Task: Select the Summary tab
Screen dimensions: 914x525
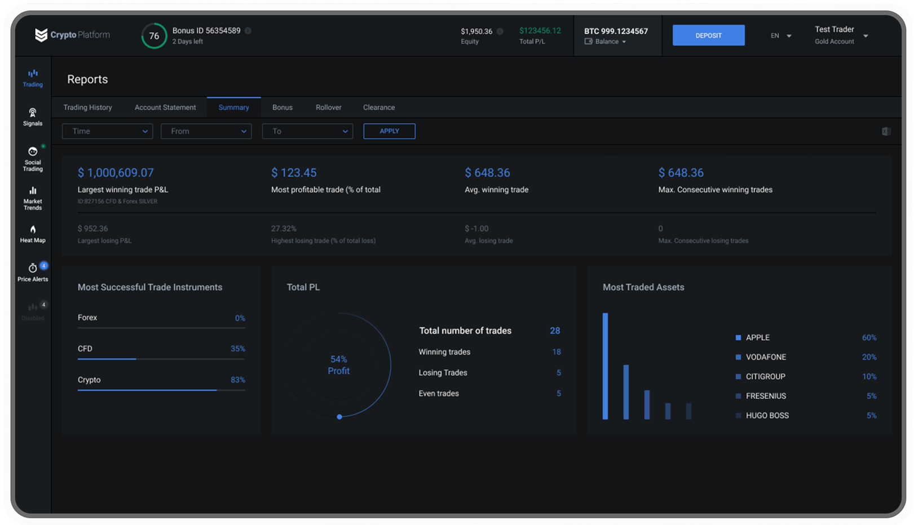Action: tap(233, 108)
